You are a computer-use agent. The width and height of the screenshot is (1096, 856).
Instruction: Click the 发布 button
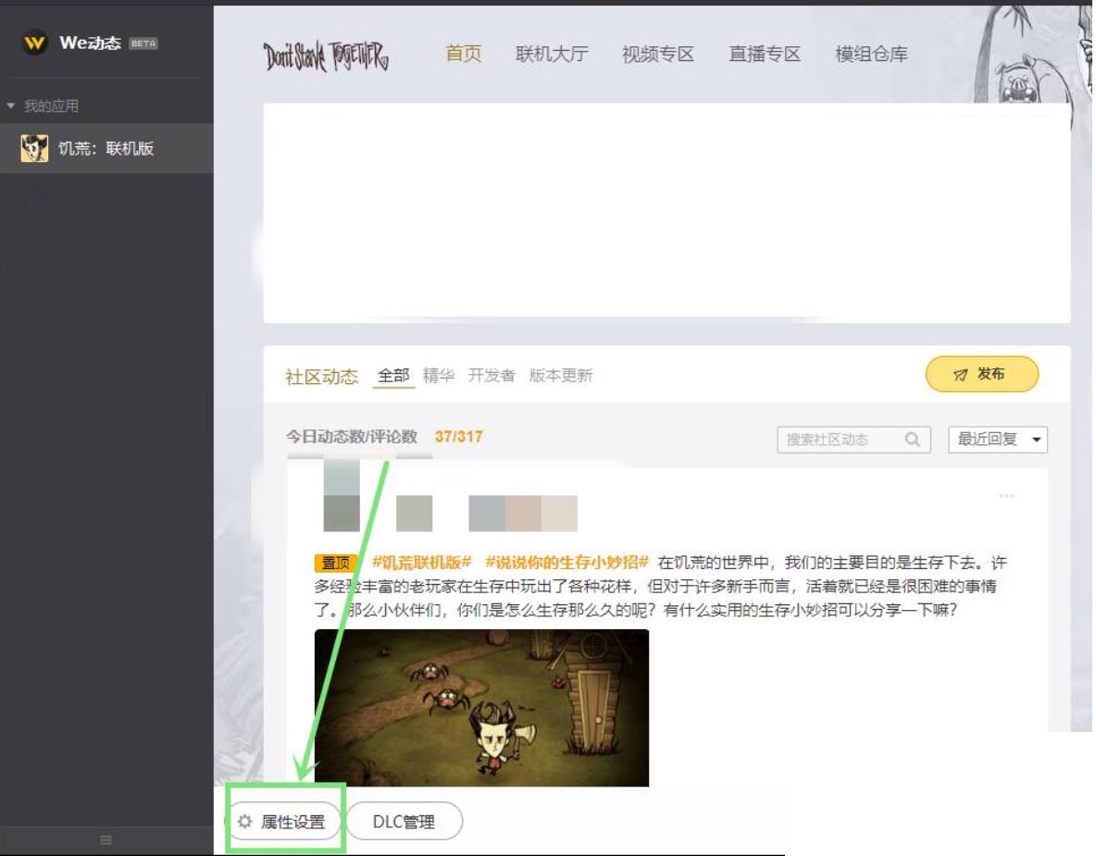[981, 374]
